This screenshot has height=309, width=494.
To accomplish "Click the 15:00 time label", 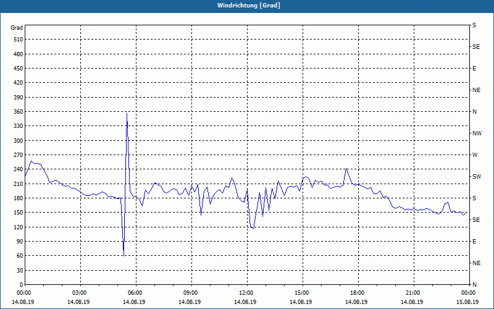I will [301, 293].
